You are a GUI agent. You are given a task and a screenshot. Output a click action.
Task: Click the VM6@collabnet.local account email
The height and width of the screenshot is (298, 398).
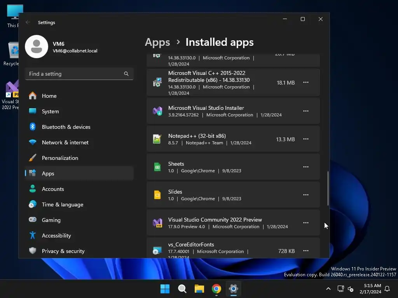[75, 51]
